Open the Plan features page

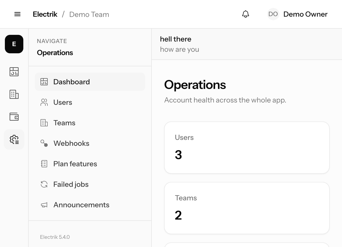point(90,164)
